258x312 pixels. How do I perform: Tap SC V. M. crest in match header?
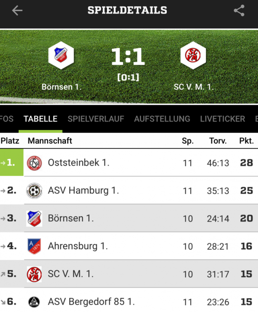pyautogui.click(x=193, y=57)
